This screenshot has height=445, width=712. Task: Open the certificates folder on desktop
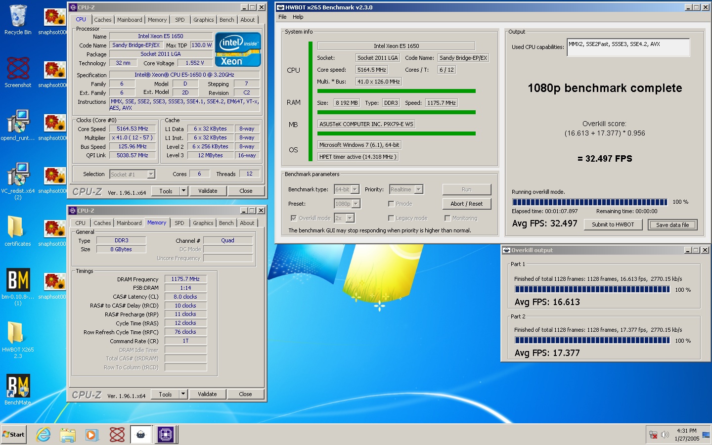click(18, 231)
